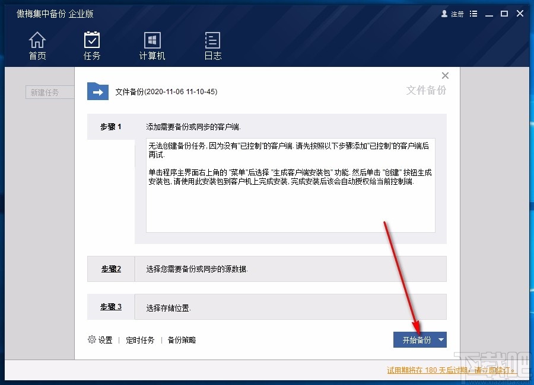This screenshot has width=534, height=385.
Task: Open 步骤3 to choose storage location
Action: [111, 307]
